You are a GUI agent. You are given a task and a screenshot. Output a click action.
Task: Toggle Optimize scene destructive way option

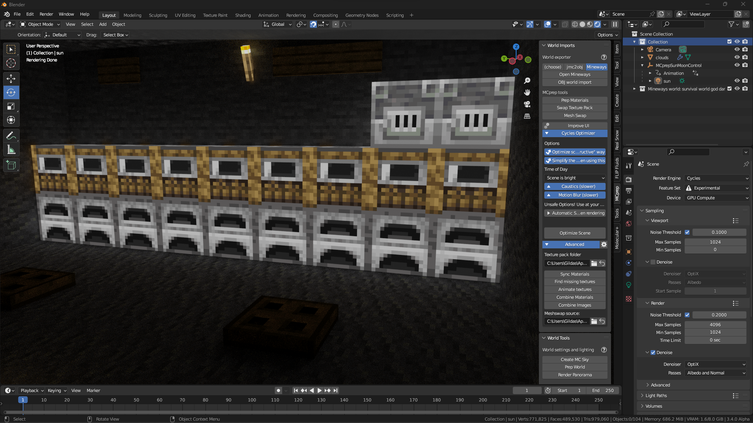pyautogui.click(x=575, y=152)
